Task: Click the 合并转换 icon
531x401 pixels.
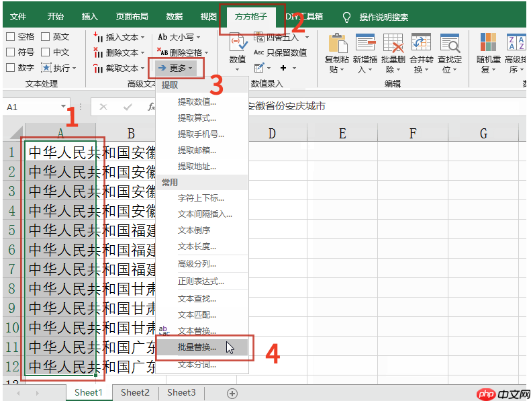Action: (421, 42)
